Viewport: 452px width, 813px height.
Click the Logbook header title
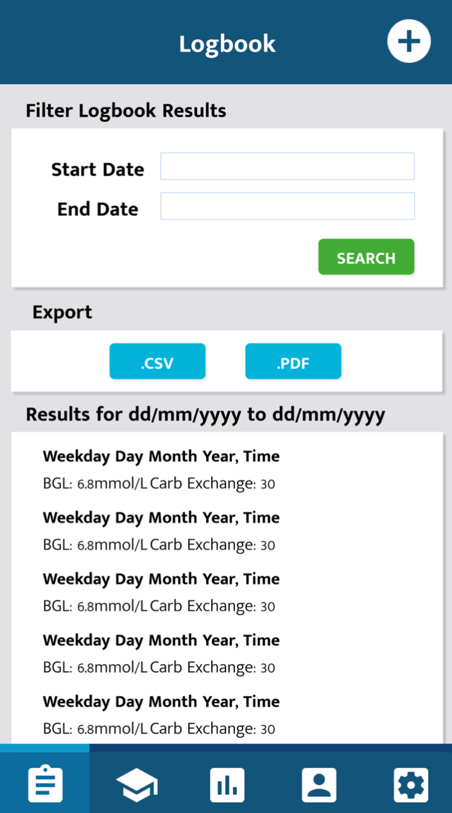(x=227, y=44)
